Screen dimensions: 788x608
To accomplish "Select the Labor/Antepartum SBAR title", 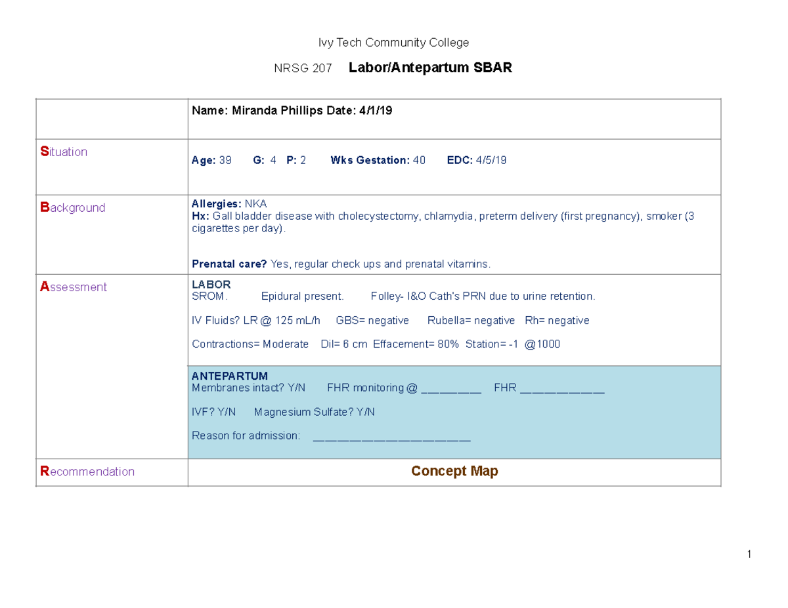I will (x=431, y=67).
